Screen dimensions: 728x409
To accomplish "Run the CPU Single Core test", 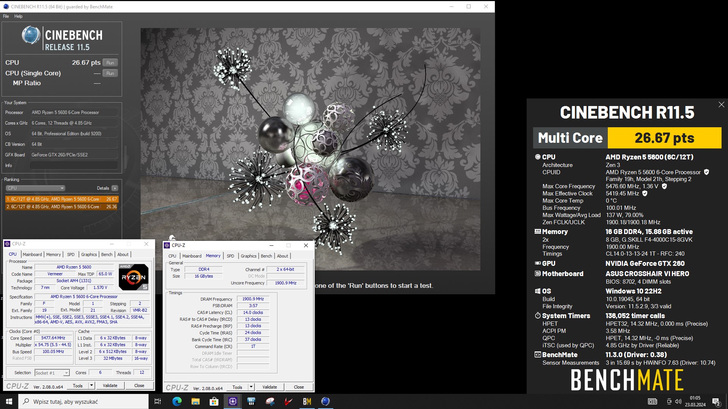I will (x=110, y=73).
